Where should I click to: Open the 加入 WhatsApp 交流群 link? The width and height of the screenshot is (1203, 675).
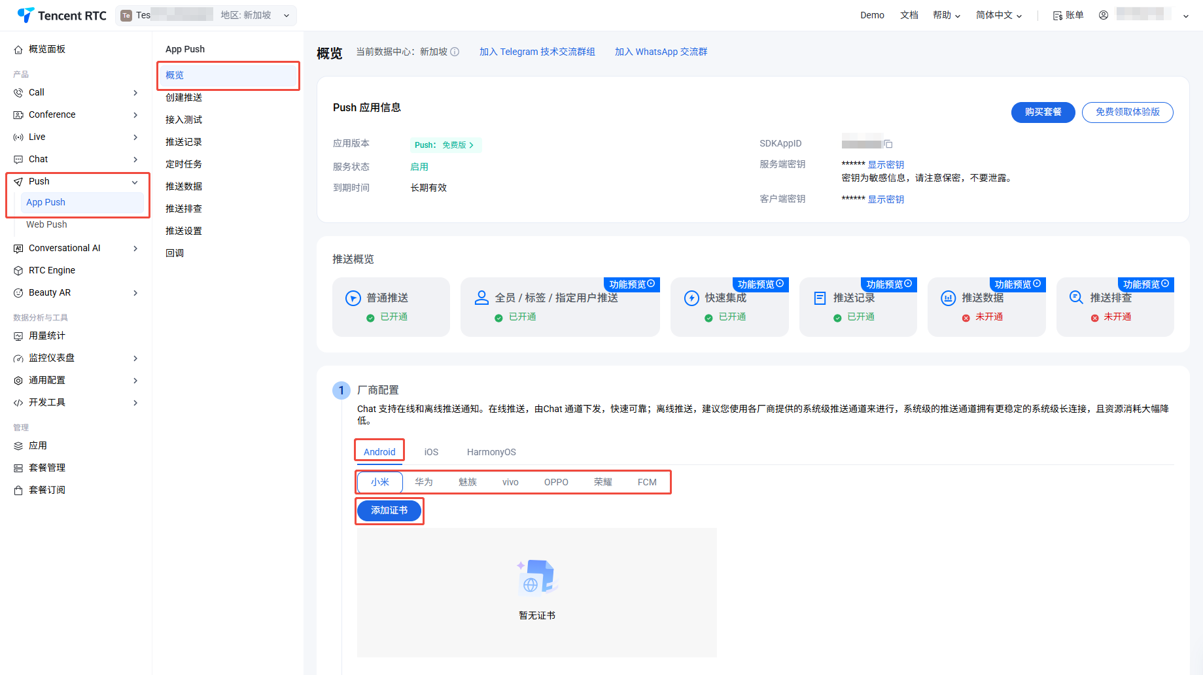pos(661,52)
